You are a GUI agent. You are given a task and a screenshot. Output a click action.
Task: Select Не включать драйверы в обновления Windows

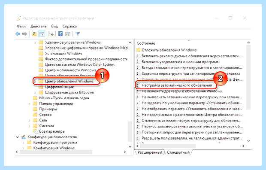181,91
